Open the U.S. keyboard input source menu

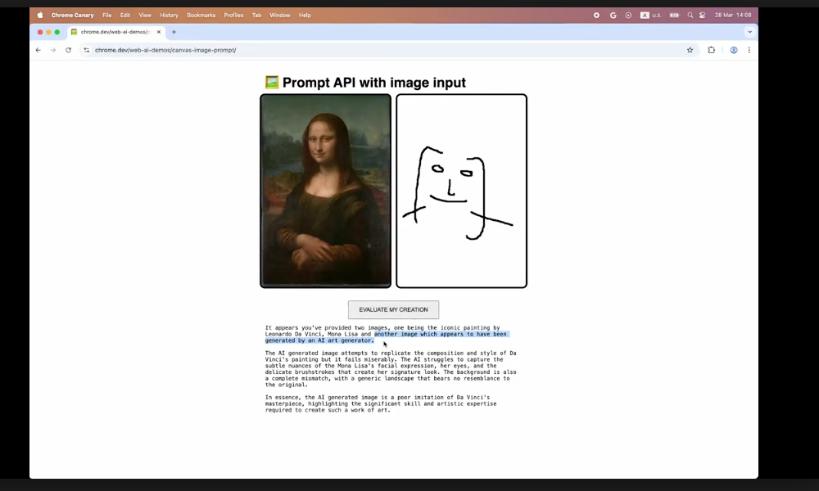click(651, 15)
